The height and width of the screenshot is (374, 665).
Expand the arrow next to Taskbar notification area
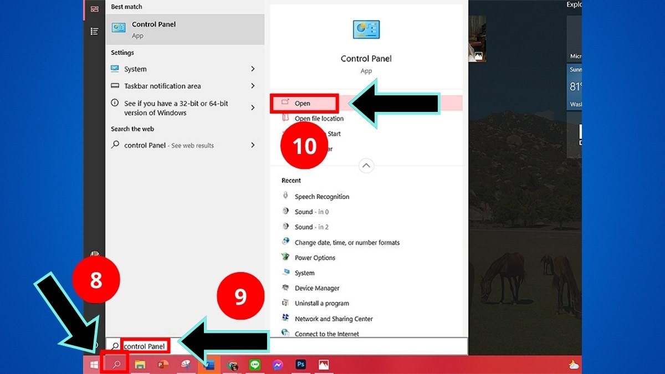coord(253,86)
